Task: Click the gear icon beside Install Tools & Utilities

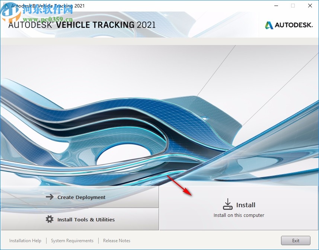Action: click(50, 219)
